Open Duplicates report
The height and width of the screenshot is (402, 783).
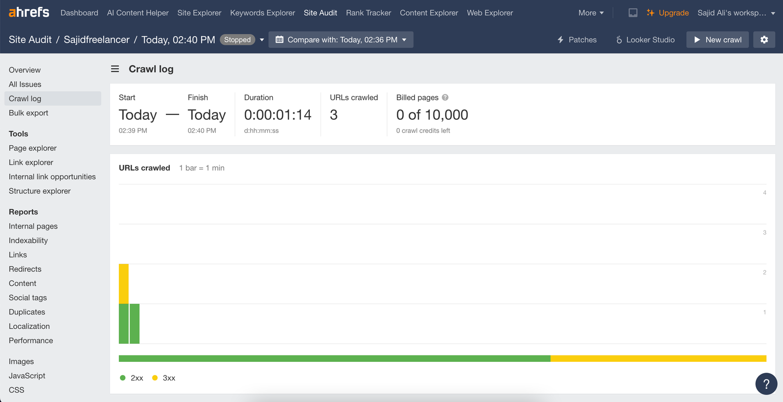(27, 312)
